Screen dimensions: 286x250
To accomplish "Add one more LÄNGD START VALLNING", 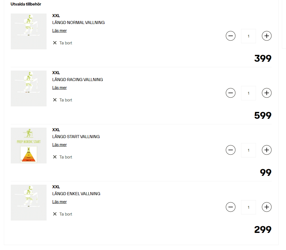I will coord(266,150).
